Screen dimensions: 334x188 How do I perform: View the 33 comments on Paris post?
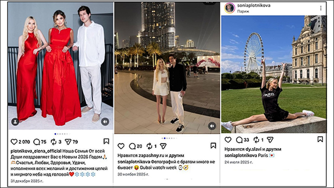[239, 140]
